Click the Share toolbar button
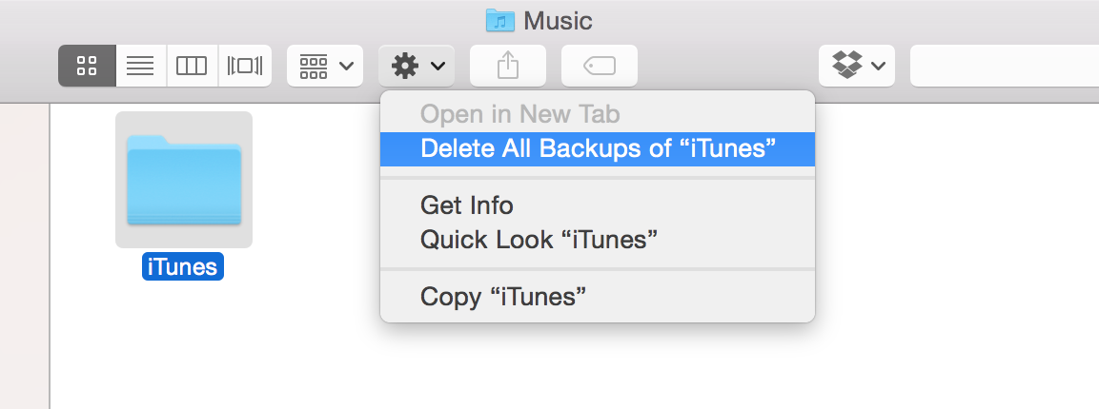1099x409 pixels. (508, 66)
